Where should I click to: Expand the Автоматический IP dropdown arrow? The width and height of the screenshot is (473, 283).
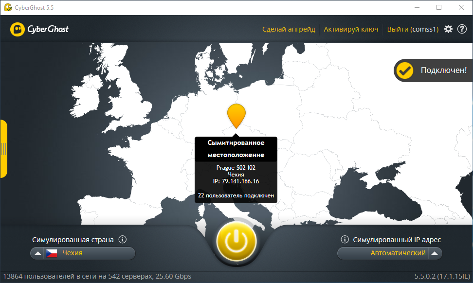(435, 253)
